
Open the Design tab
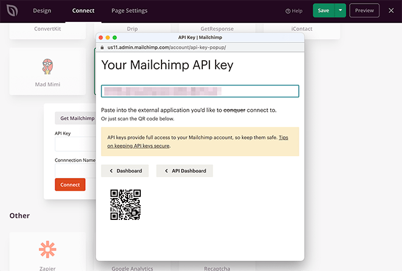tap(42, 11)
